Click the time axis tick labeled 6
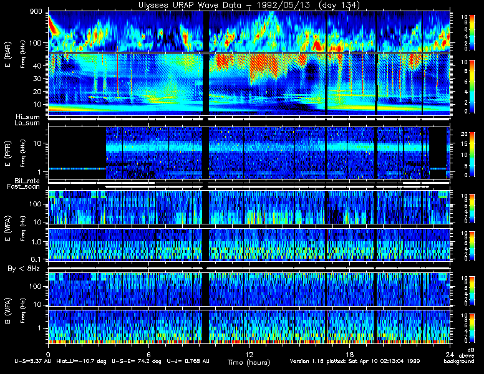 tap(148, 354)
